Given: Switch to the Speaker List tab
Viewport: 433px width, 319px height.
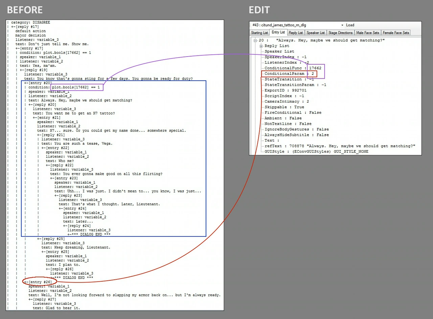Looking at the screenshot, I should click(x=316, y=33).
